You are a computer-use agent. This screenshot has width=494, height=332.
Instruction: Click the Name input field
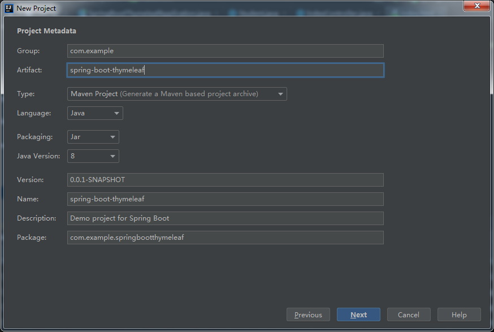tap(226, 199)
